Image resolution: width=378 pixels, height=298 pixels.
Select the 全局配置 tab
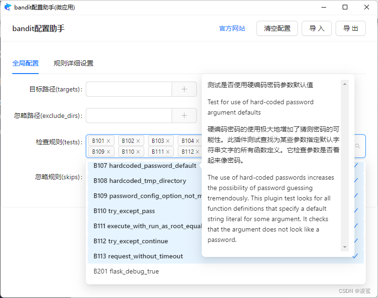point(25,62)
